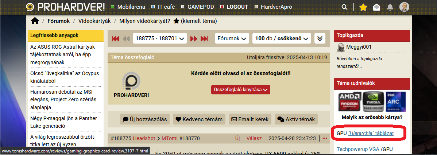Click the Utoljára frissítve: 2025-04-13 10:19 text

tap(287, 58)
